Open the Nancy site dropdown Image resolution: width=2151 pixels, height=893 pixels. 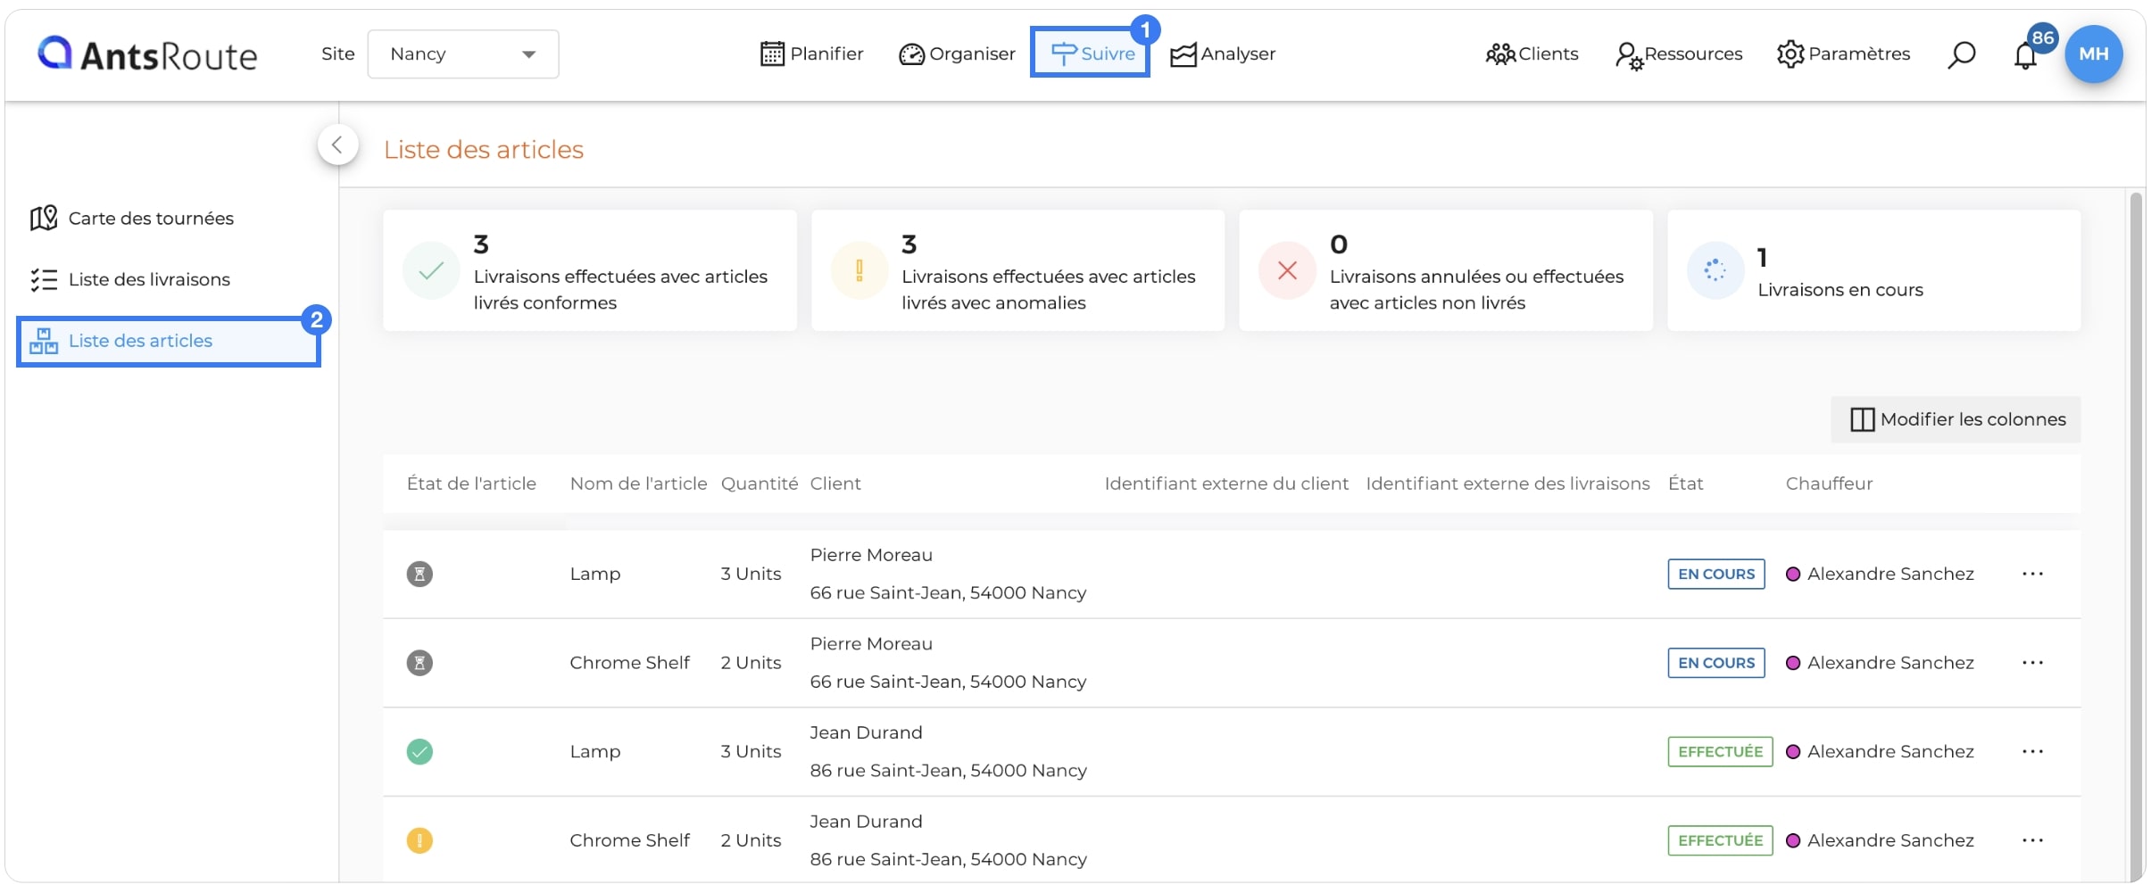[463, 54]
